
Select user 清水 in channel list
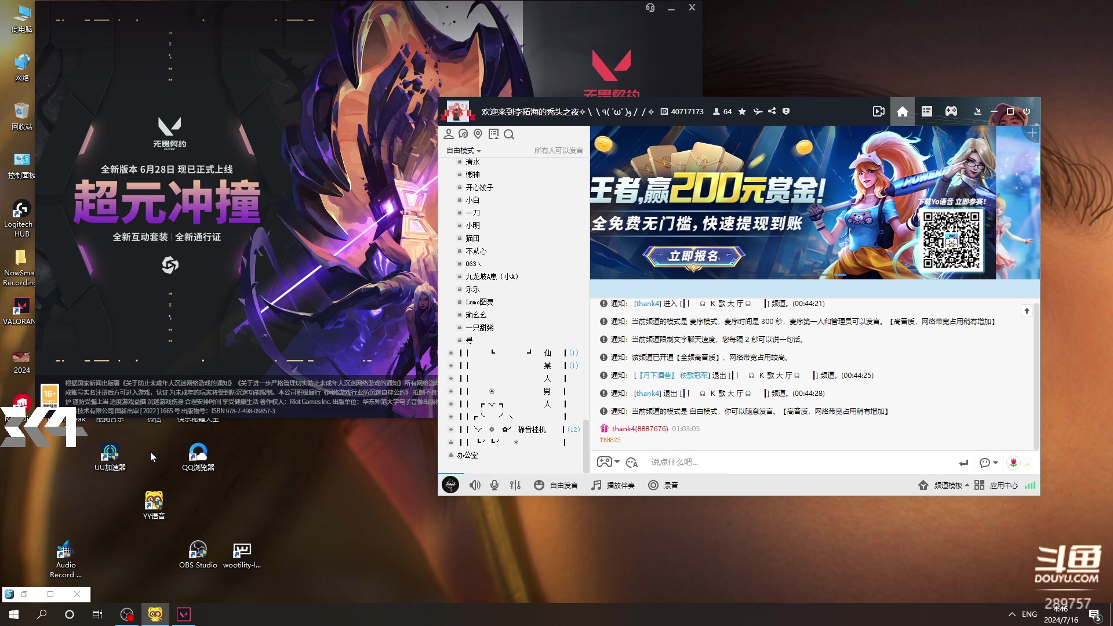click(x=472, y=162)
